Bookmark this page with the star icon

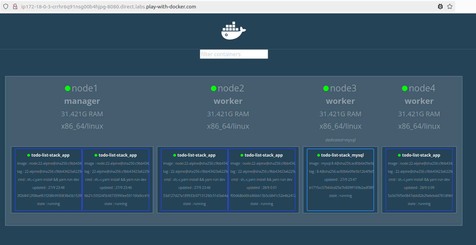click(450, 7)
